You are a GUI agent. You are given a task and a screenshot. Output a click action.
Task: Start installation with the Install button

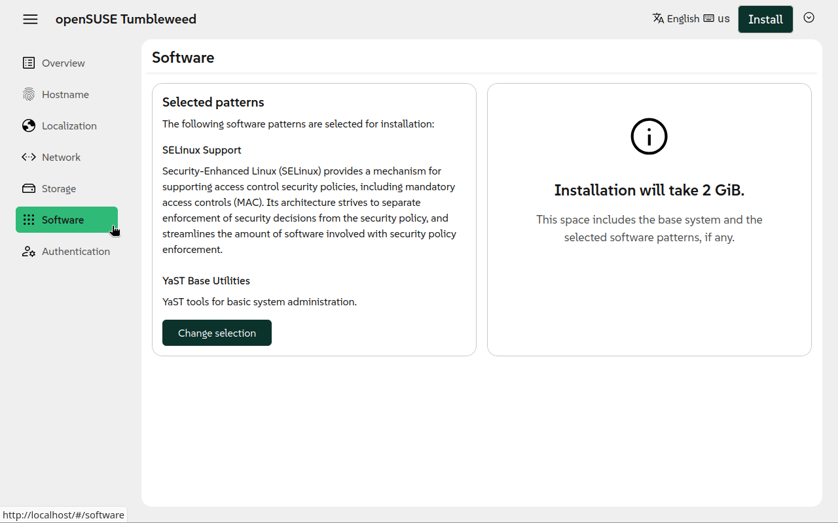pyautogui.click(x=765, y=19)
